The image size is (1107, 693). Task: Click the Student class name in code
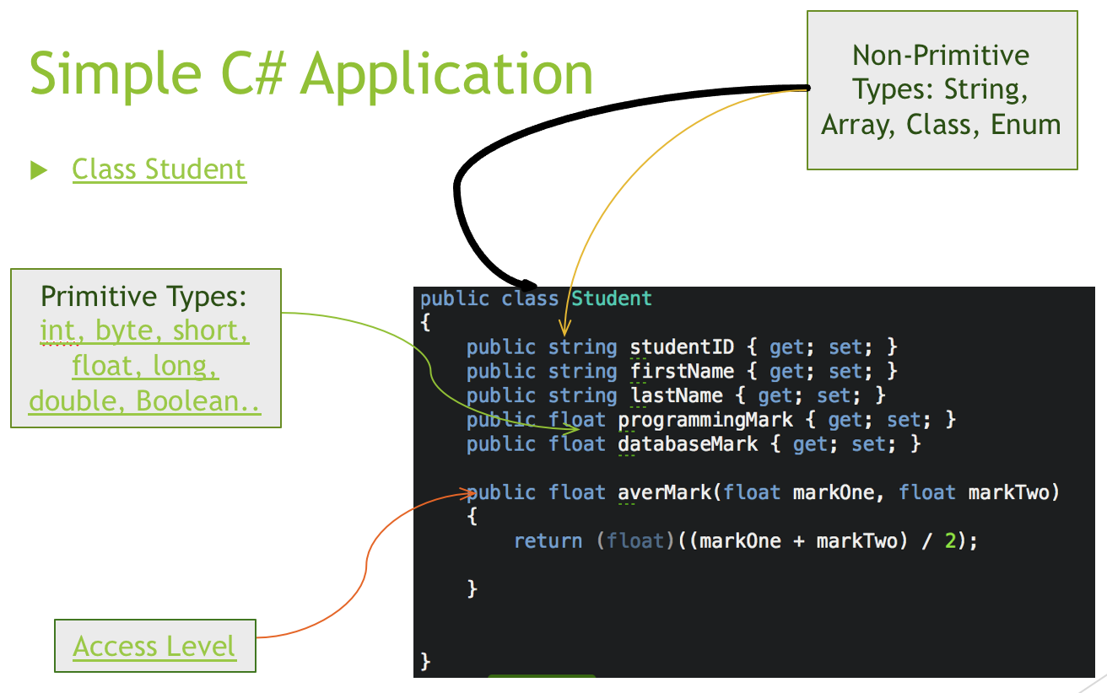tap(612, 298)
